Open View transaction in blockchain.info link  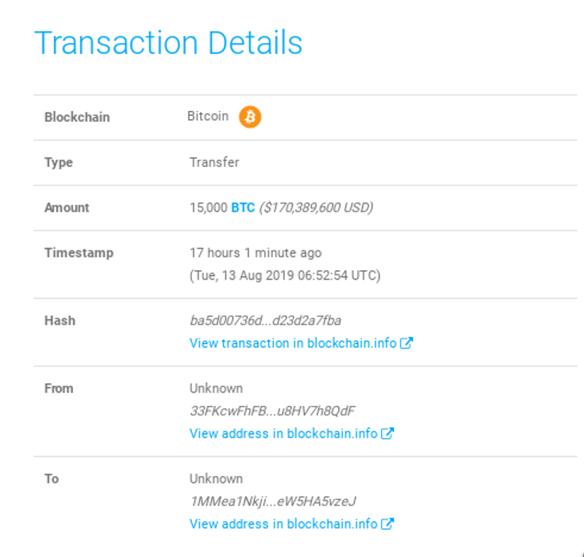[293, 343]
